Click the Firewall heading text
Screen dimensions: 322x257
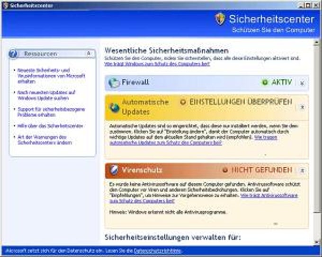135,82
